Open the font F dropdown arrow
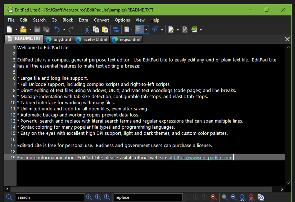The width and height of the screenshot is (295, 202). pyautogui.click(x=162, y=29)
